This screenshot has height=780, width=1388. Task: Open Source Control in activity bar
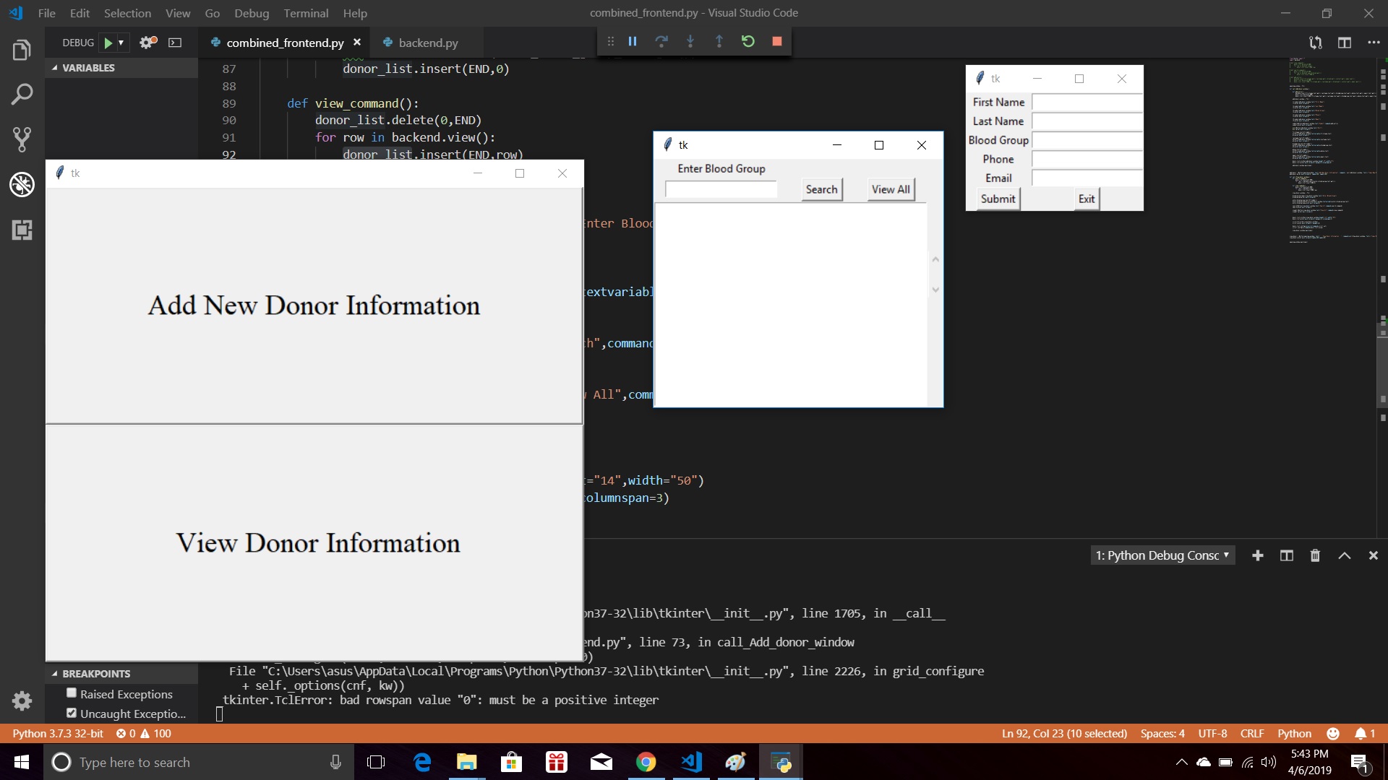point(22,139)
